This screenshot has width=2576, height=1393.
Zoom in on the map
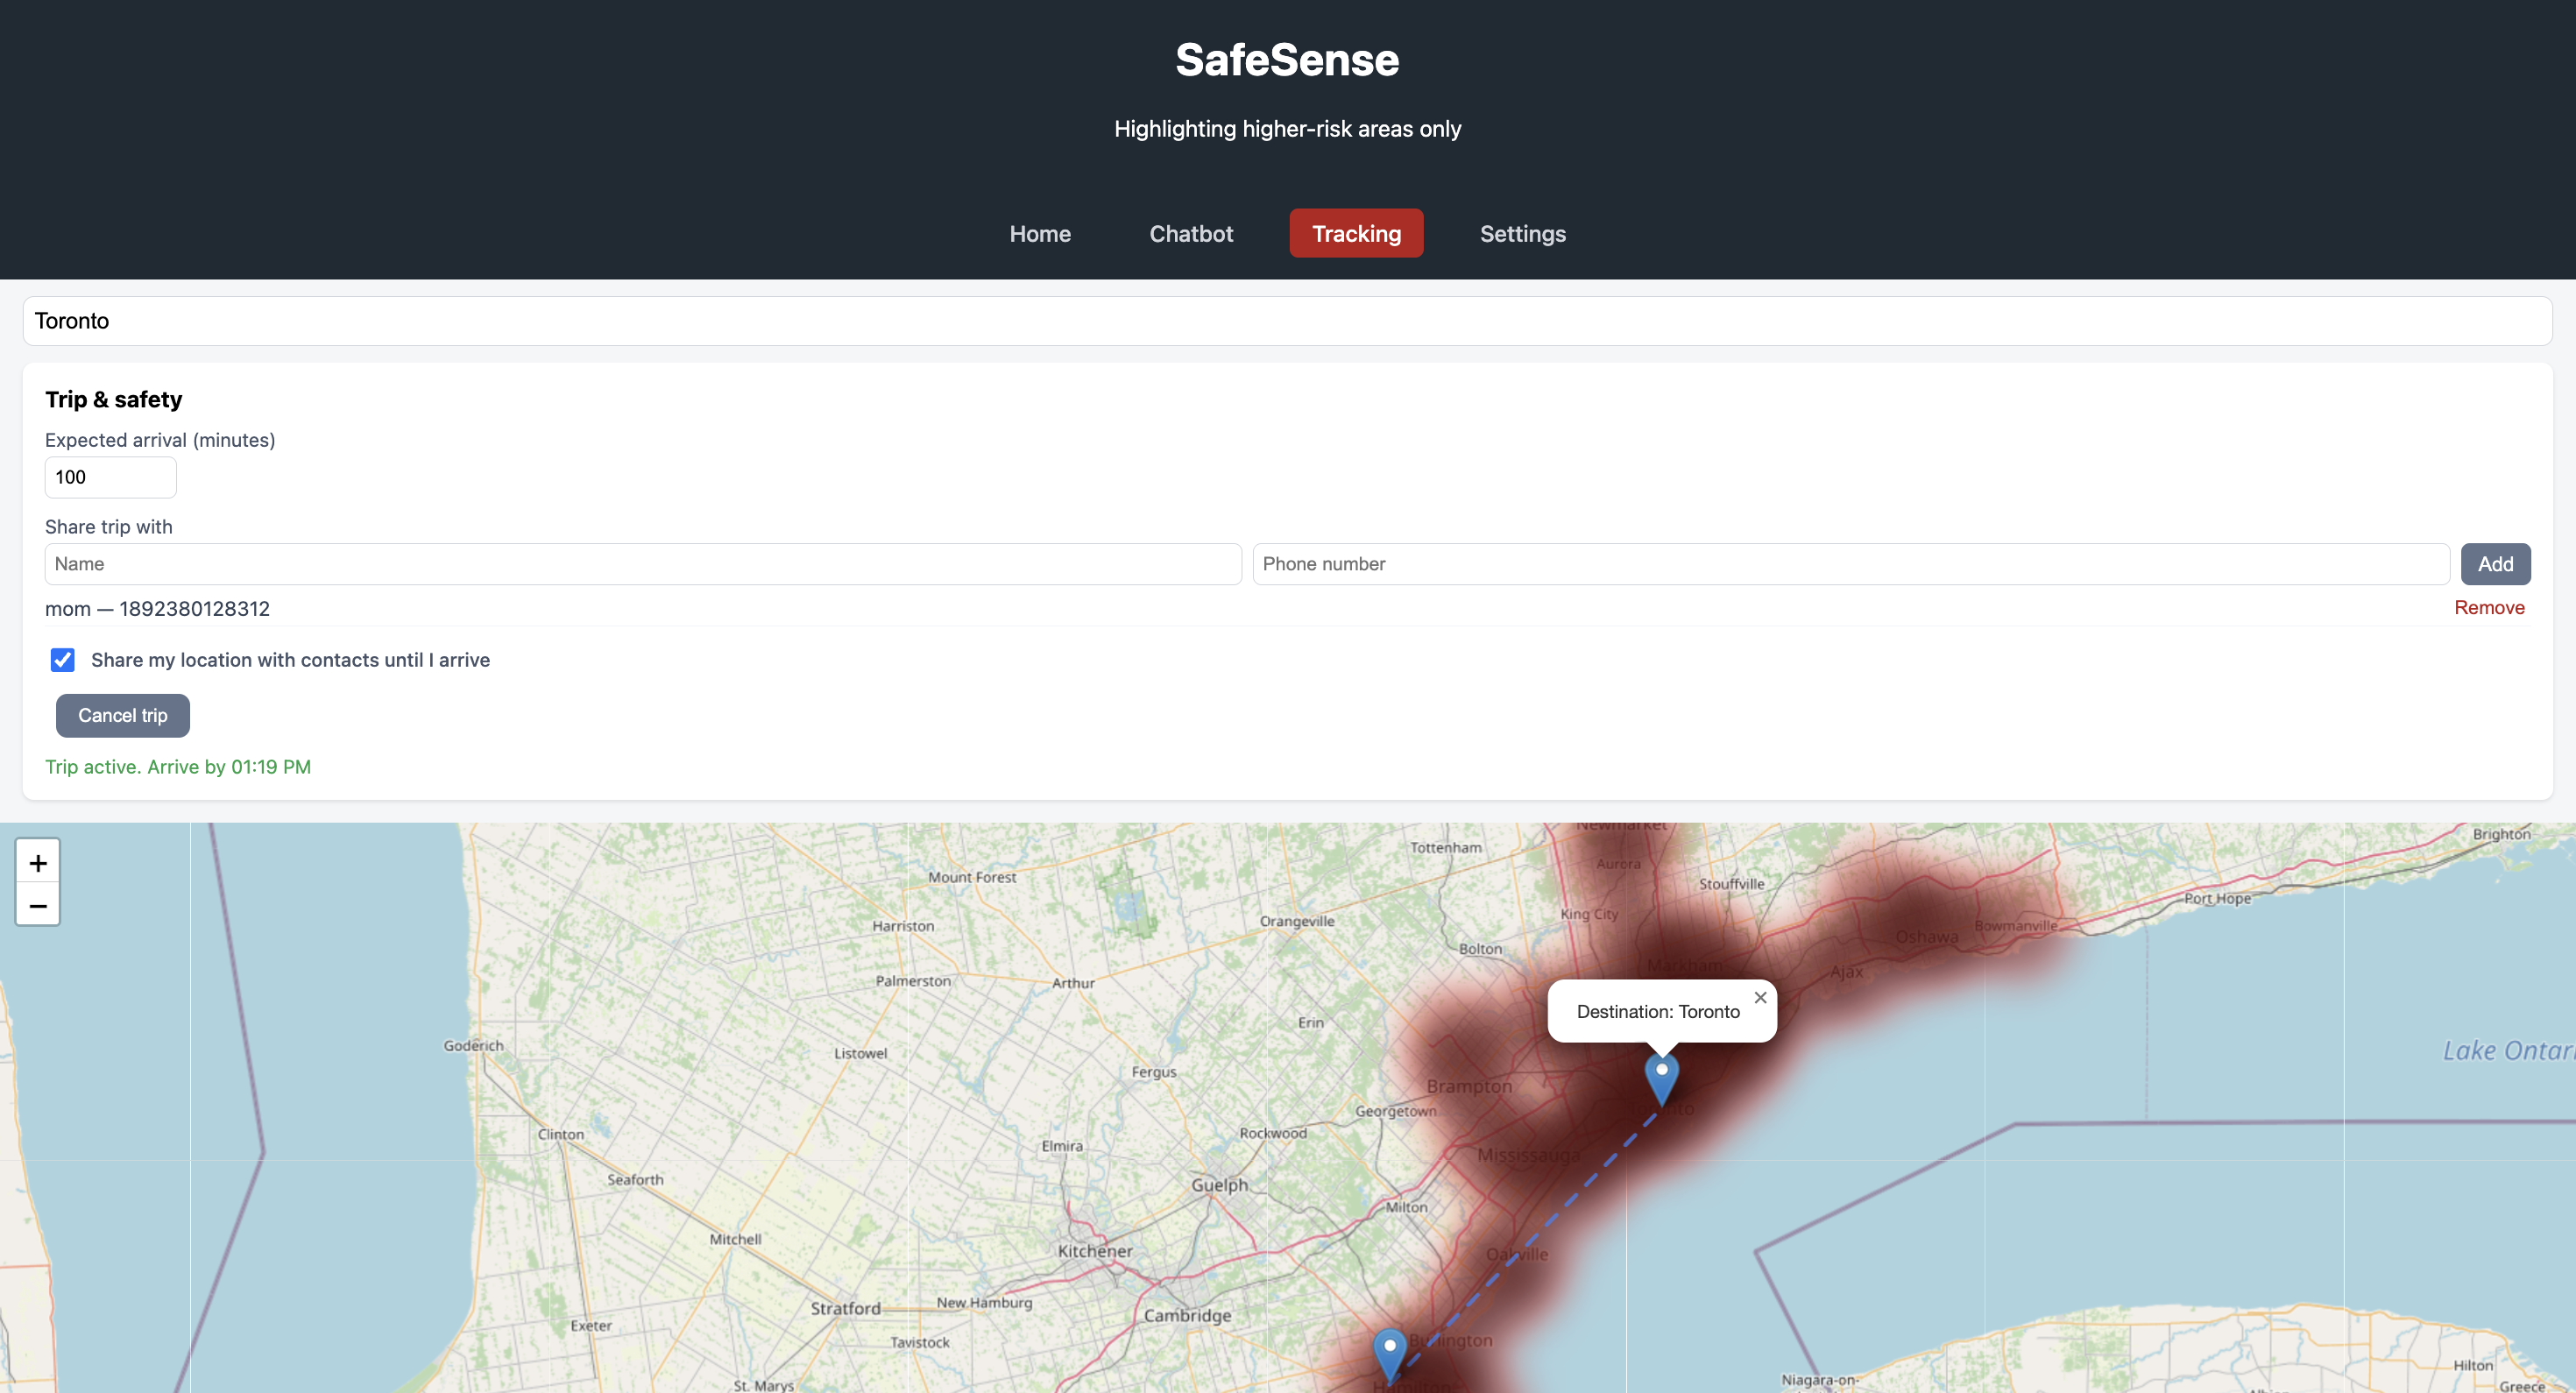coord(38,862)
